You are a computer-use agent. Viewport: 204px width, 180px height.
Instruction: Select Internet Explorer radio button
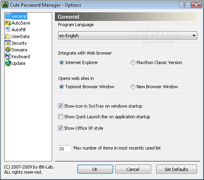pos(62,63)
